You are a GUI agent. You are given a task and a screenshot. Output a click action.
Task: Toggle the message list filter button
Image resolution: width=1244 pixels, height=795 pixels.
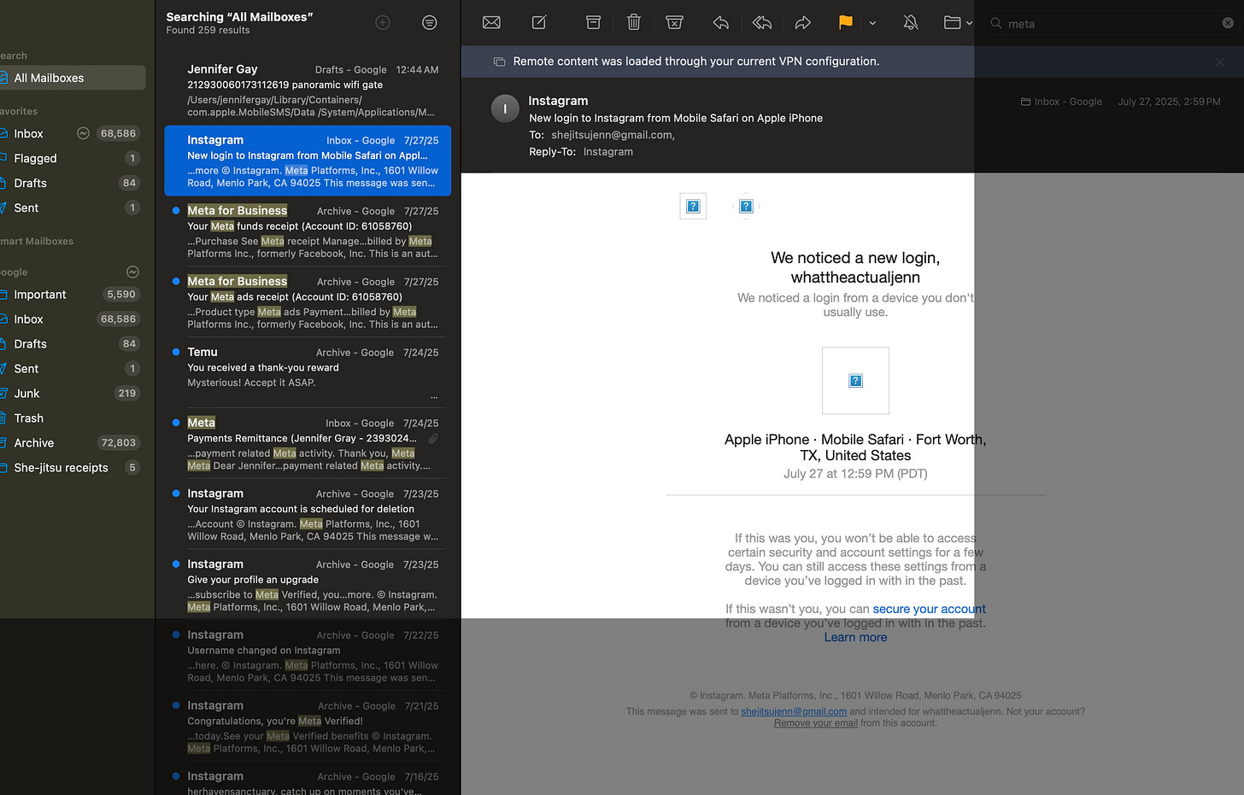pos(430,23)
